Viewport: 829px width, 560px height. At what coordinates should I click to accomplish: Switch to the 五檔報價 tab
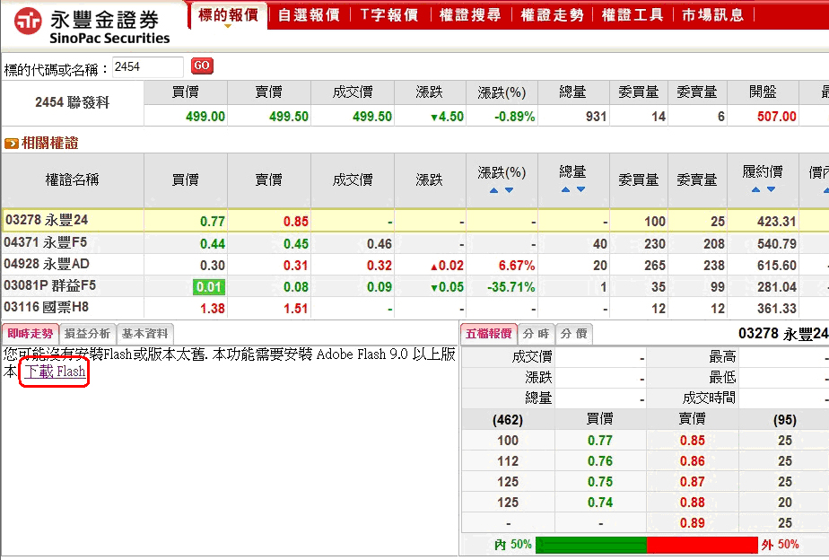[x=488, y=334]
